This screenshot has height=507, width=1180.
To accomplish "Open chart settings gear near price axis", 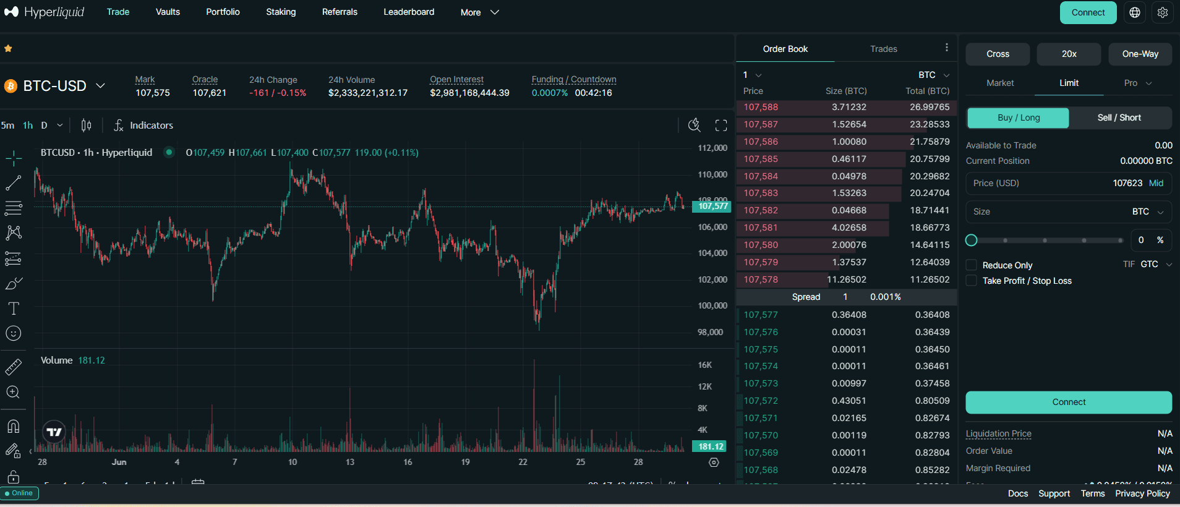I will point(714,462).
